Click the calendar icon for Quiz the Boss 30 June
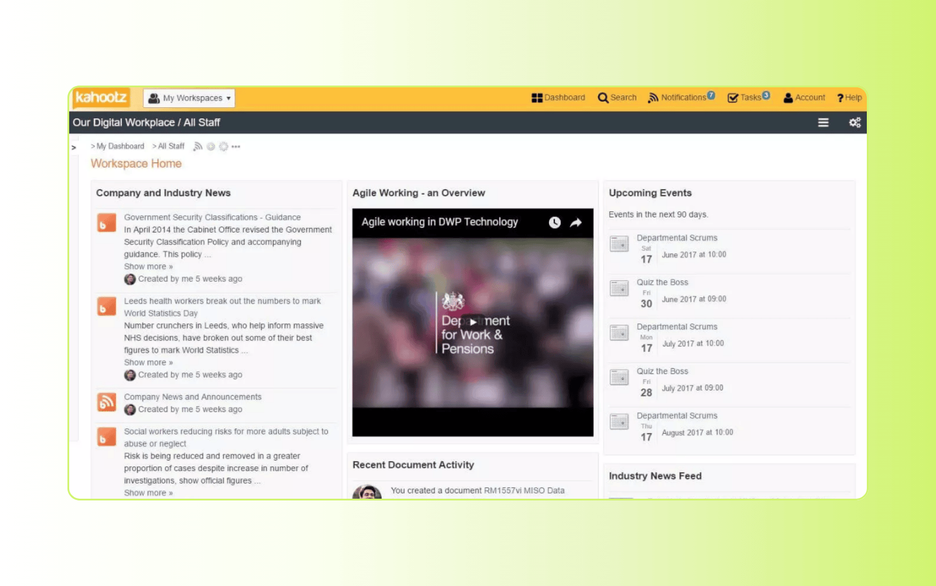 click(619, 288)
